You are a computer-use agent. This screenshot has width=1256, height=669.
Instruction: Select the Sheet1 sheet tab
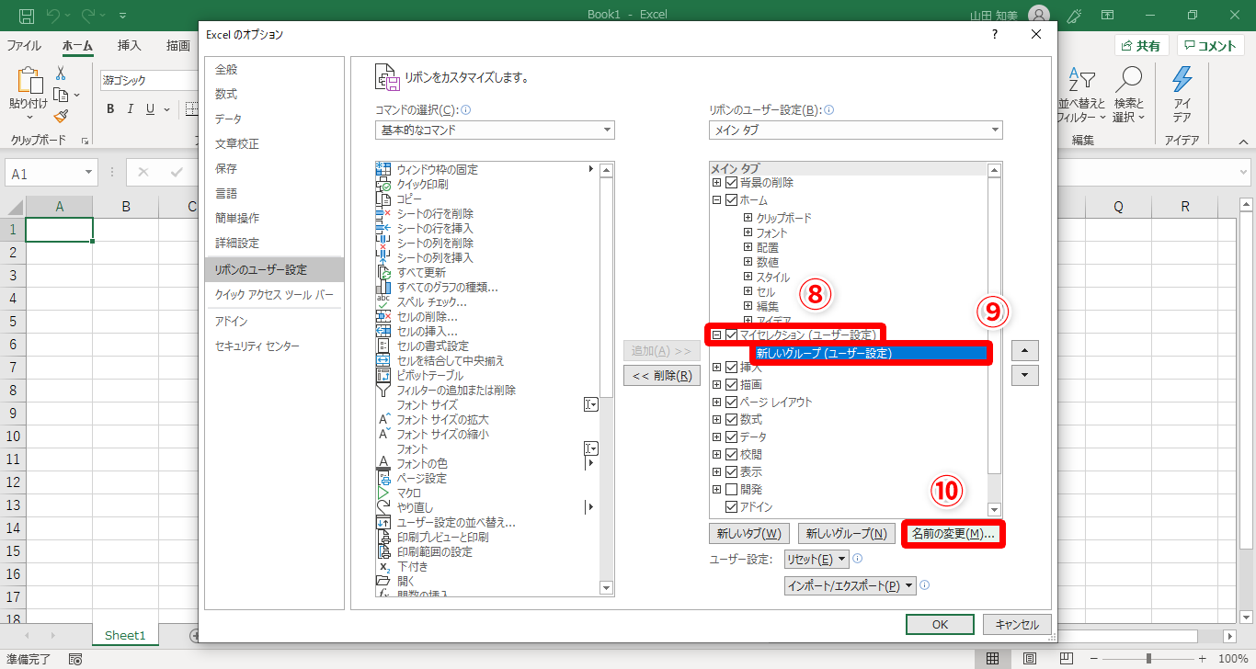pyautogui.click(x=125, y=635)
